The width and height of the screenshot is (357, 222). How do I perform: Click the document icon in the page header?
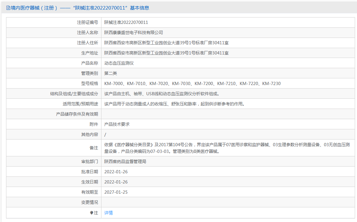coord(8,8)
